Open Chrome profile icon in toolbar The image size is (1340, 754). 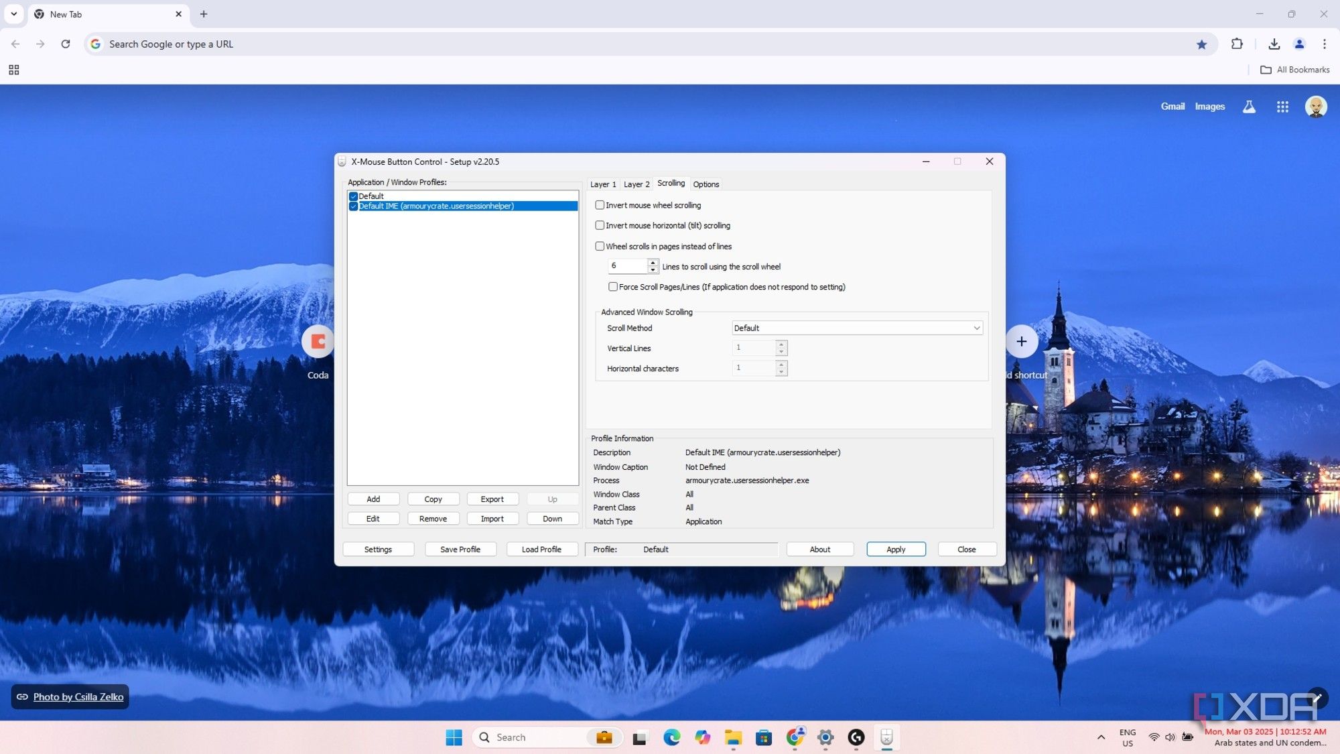(x=1299, y=44)
